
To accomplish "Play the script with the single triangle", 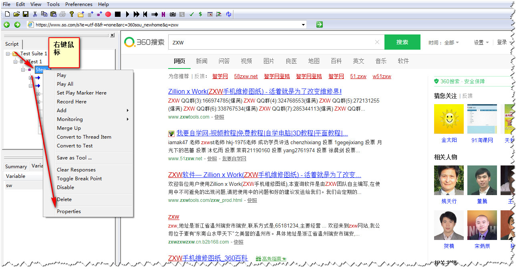I will click(127, 14).
